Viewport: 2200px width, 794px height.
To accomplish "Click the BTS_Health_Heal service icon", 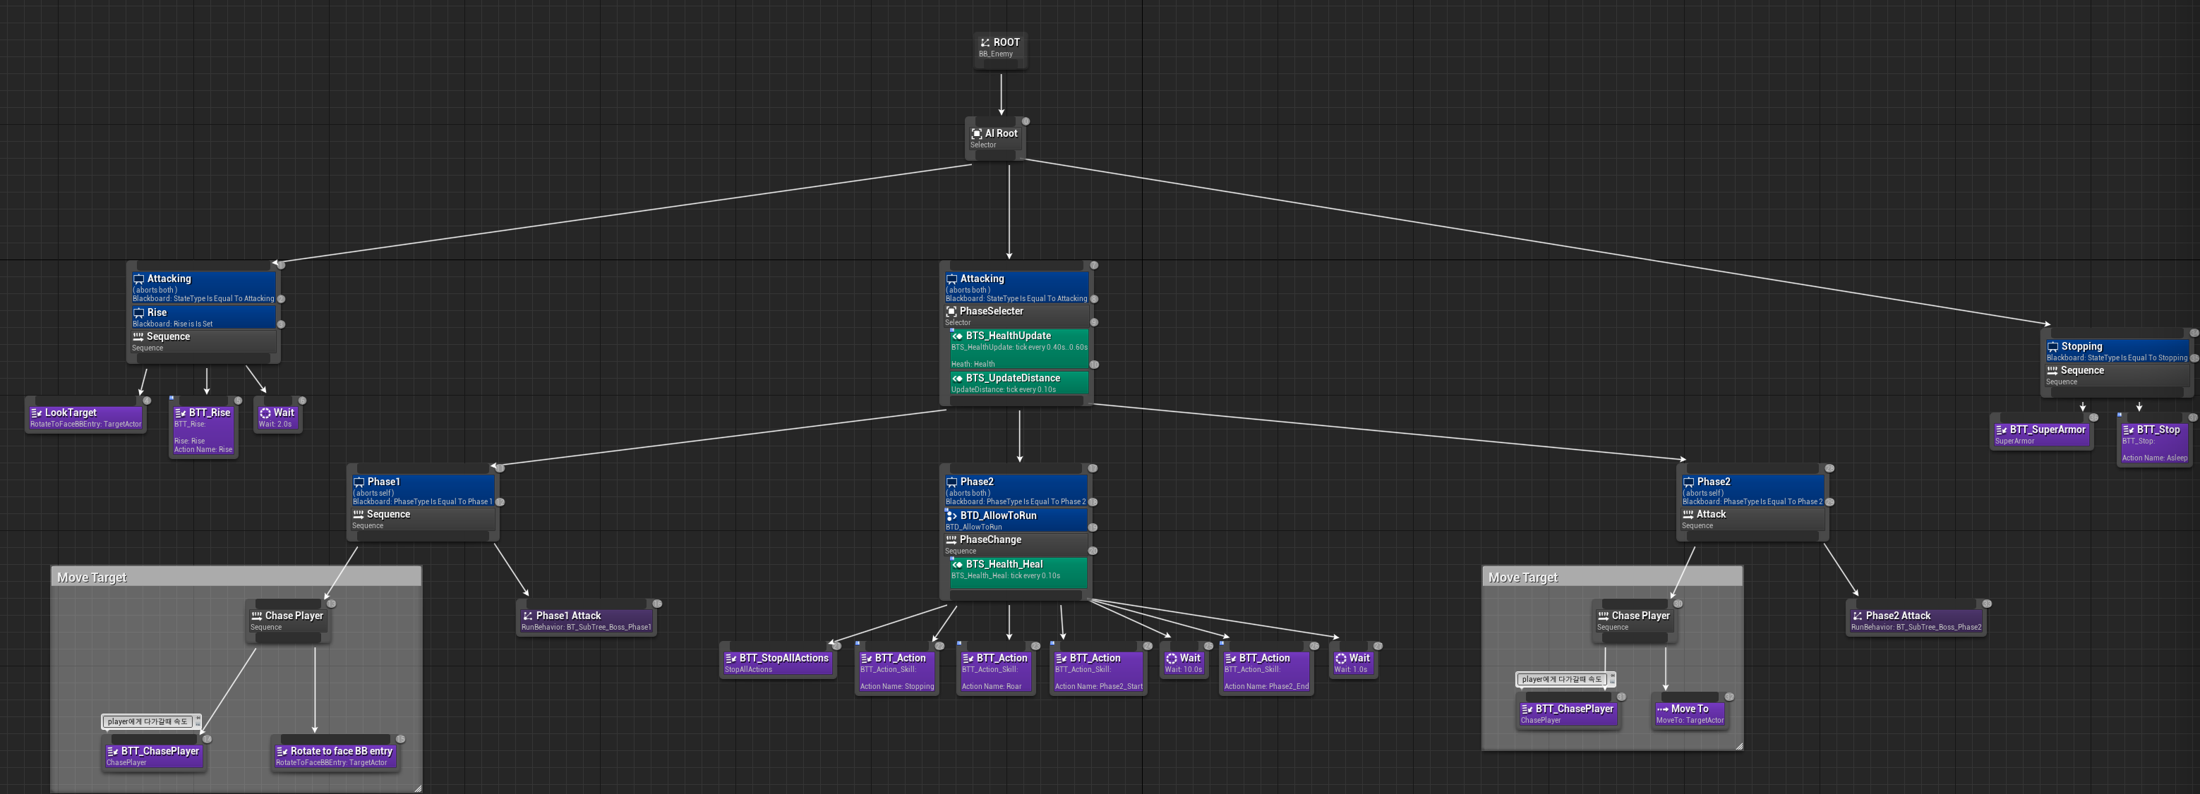I will (956, 565).
